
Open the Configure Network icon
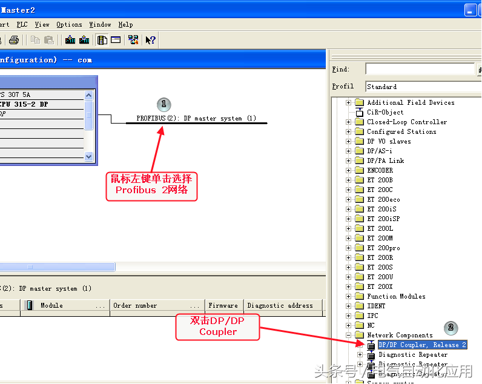point(133,40)
